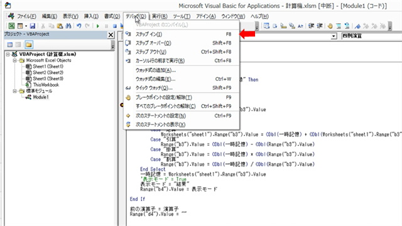Click the Copy toolbar icon
Screen dimensions: 402x226
(52, 26)
